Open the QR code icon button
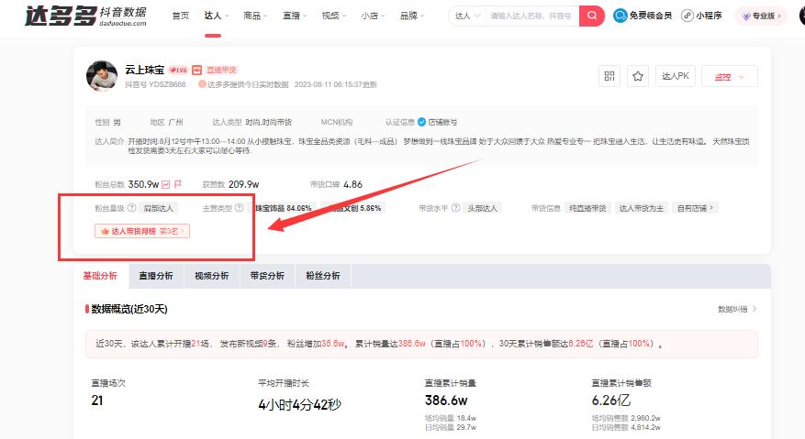The height and width of the screenshot is (439, 805). 609,76
